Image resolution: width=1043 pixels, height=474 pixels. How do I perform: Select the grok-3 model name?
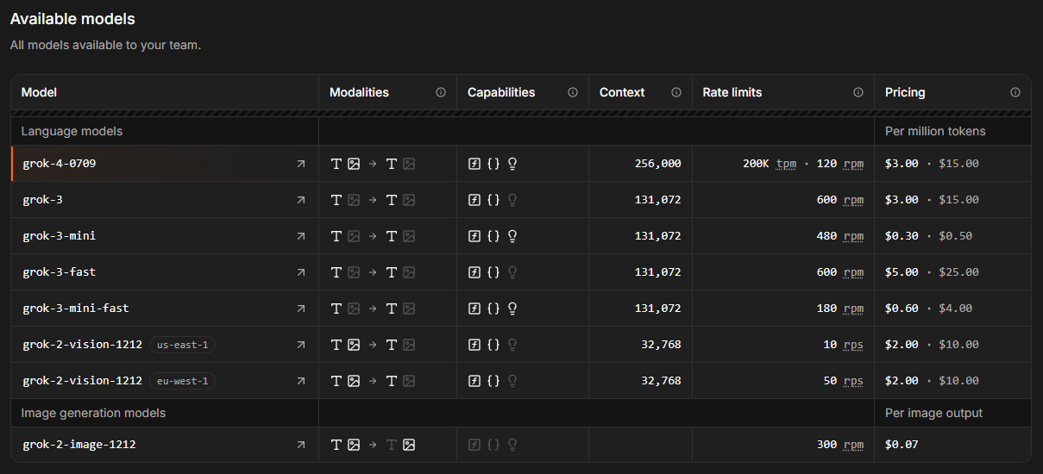pyautogui.click(x=43, y=200)
